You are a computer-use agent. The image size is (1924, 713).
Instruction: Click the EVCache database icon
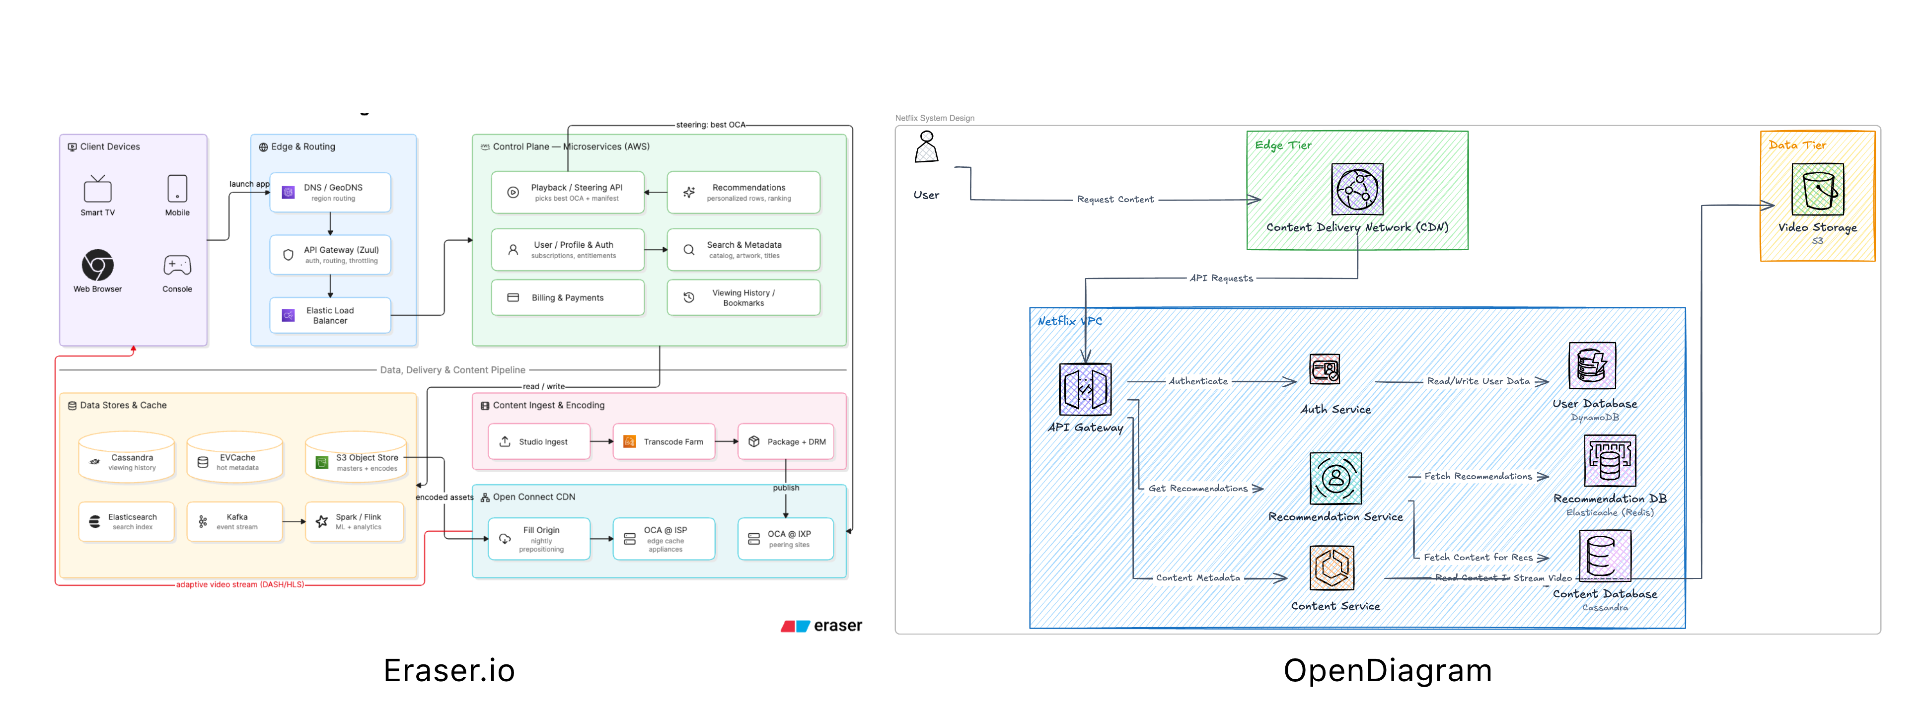pos(203,462)
